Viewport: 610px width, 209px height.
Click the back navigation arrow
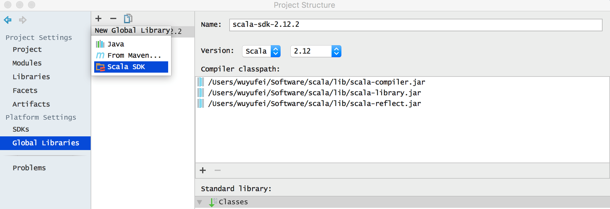8,20
